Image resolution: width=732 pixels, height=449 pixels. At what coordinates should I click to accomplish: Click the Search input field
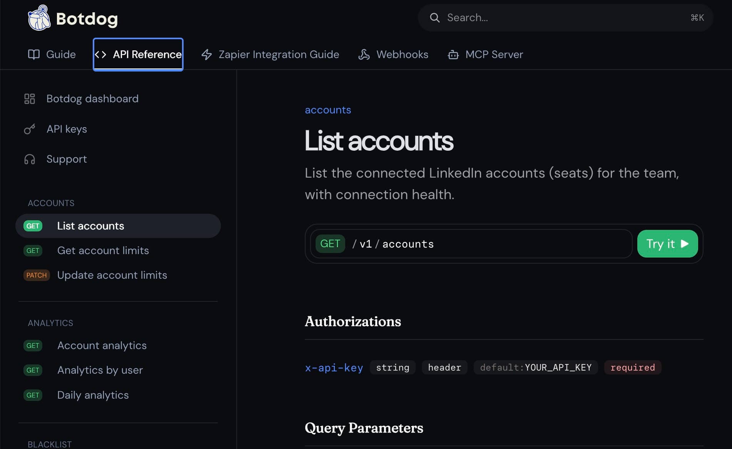(x=565, y=18)
